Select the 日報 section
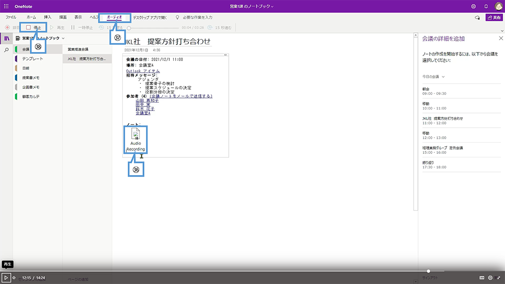 [38, 68]
